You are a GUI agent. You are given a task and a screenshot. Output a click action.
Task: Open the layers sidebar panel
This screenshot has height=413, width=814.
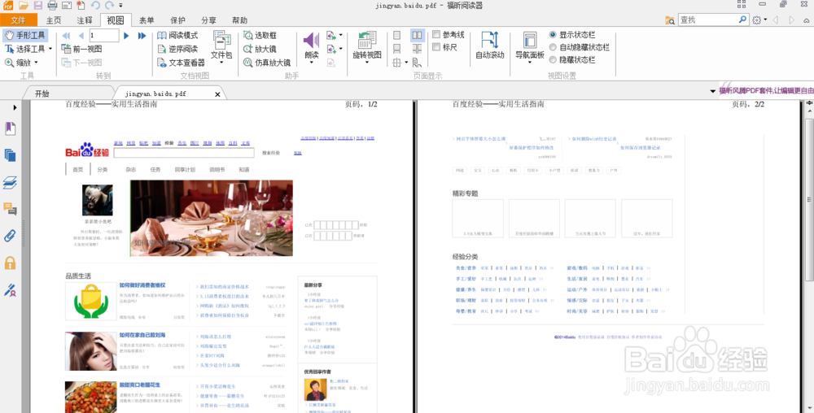10,182
